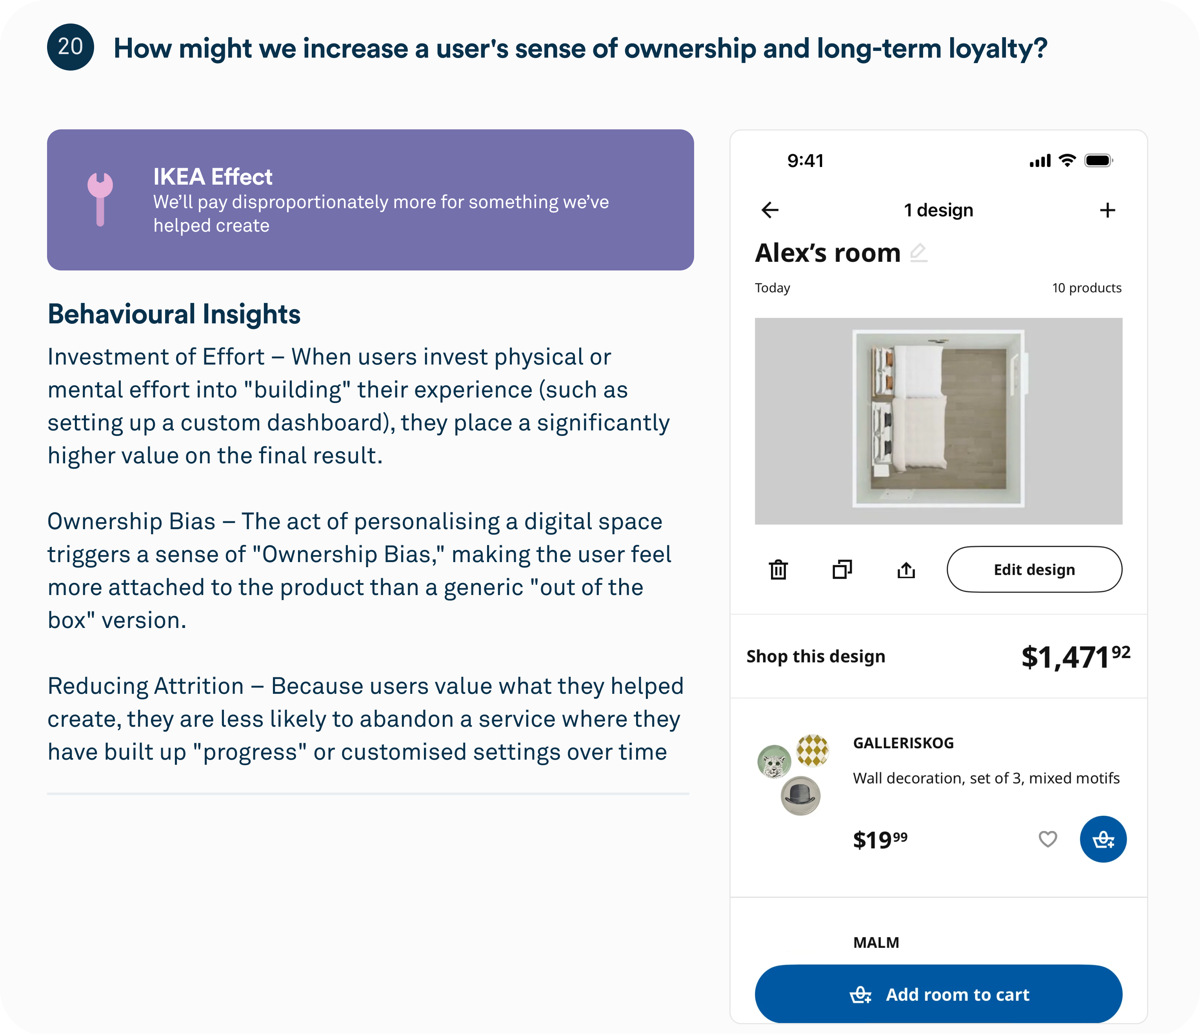
Task: Share the design via share icon
Action: tap(906, 571)
